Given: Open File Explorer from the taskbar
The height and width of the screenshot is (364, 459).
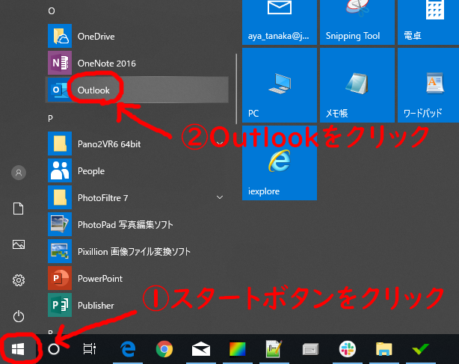Looking at the screenshot, I should click(383, 349).
